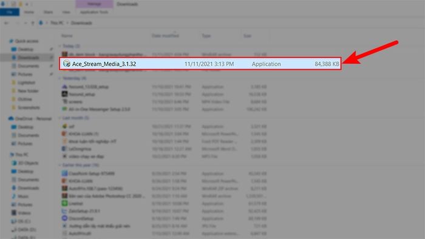Select the ZaloSetup file
The image size is (425, 239).
pos(84,211)
